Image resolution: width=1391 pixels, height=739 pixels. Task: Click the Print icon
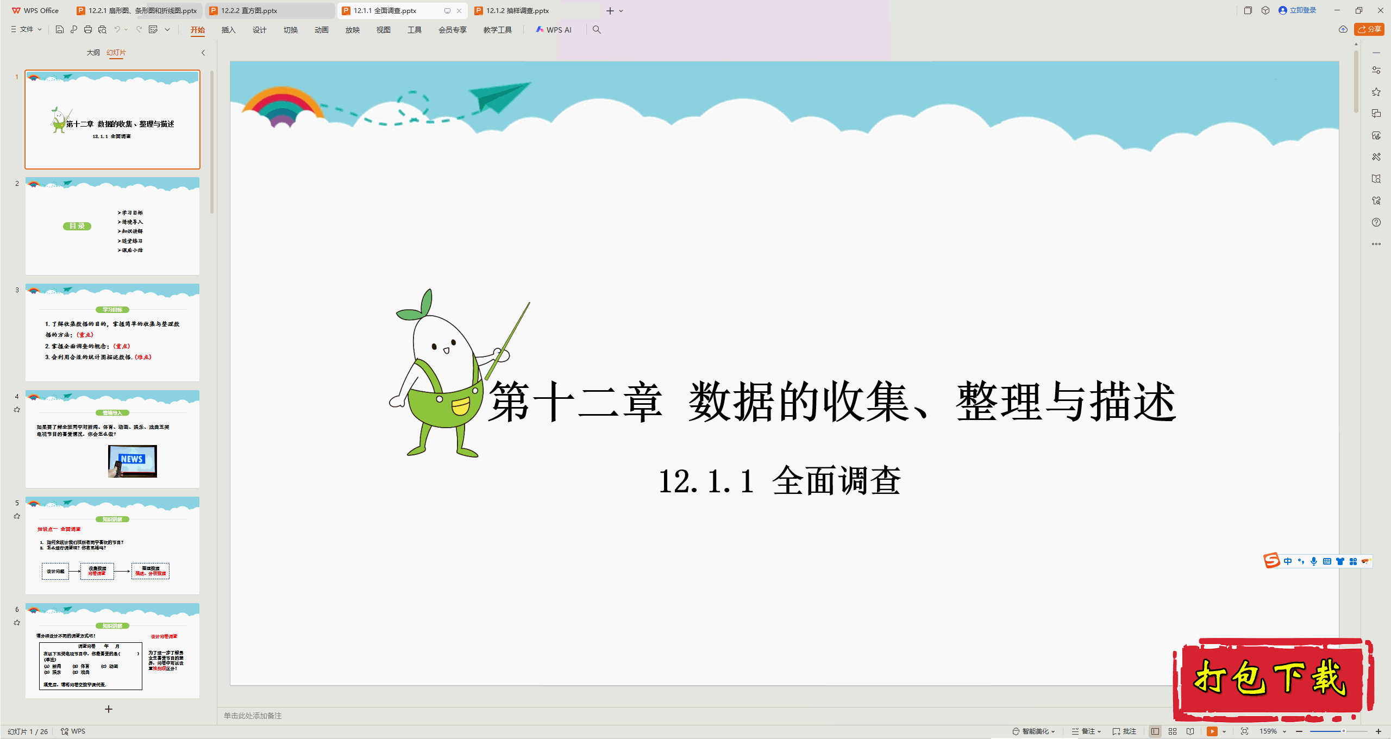[88, 30]
